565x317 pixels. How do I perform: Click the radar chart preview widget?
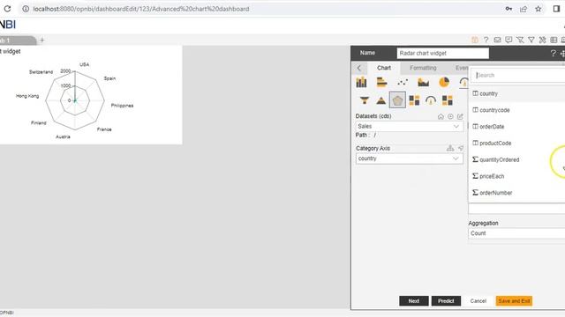click(x=90, y=95)
